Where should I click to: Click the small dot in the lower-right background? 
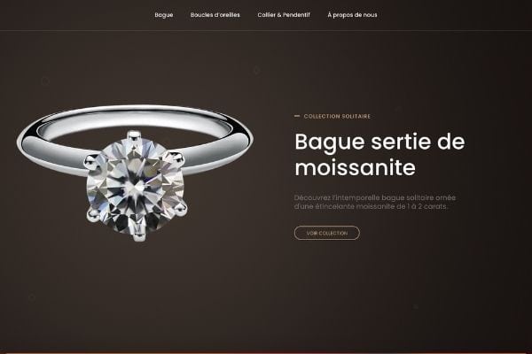(x=416, y=307)
